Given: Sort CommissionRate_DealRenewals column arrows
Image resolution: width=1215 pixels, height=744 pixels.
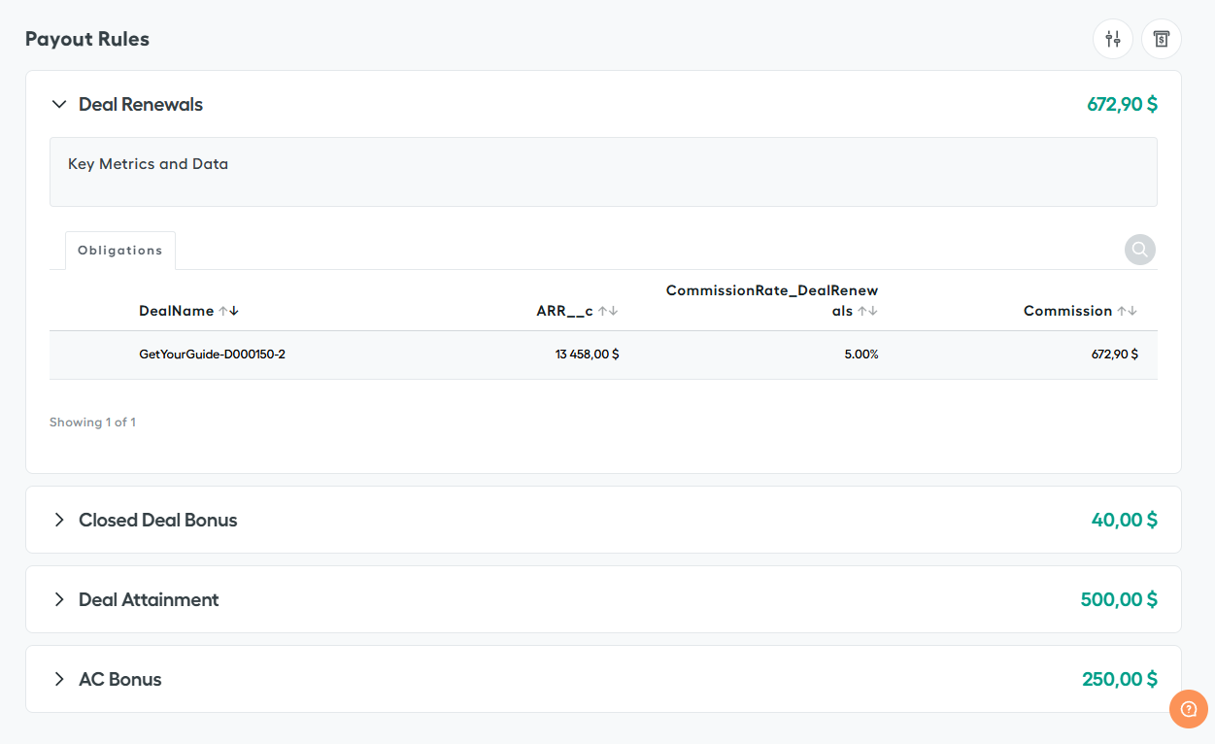Looking at the screenshot, I should [x=867, y=311].
